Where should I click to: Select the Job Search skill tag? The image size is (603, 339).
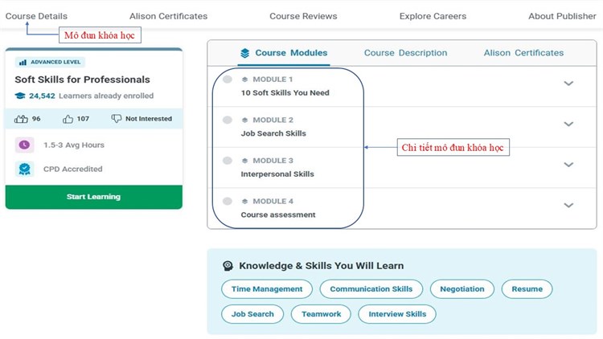point(252,314)
